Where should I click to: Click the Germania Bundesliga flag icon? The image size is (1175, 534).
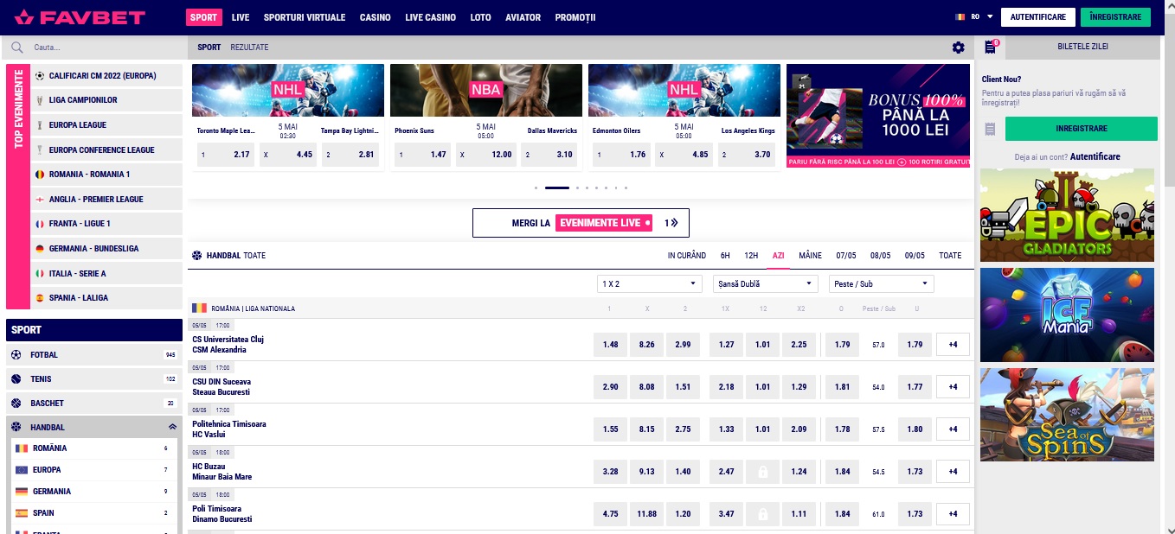pos(39,248)
